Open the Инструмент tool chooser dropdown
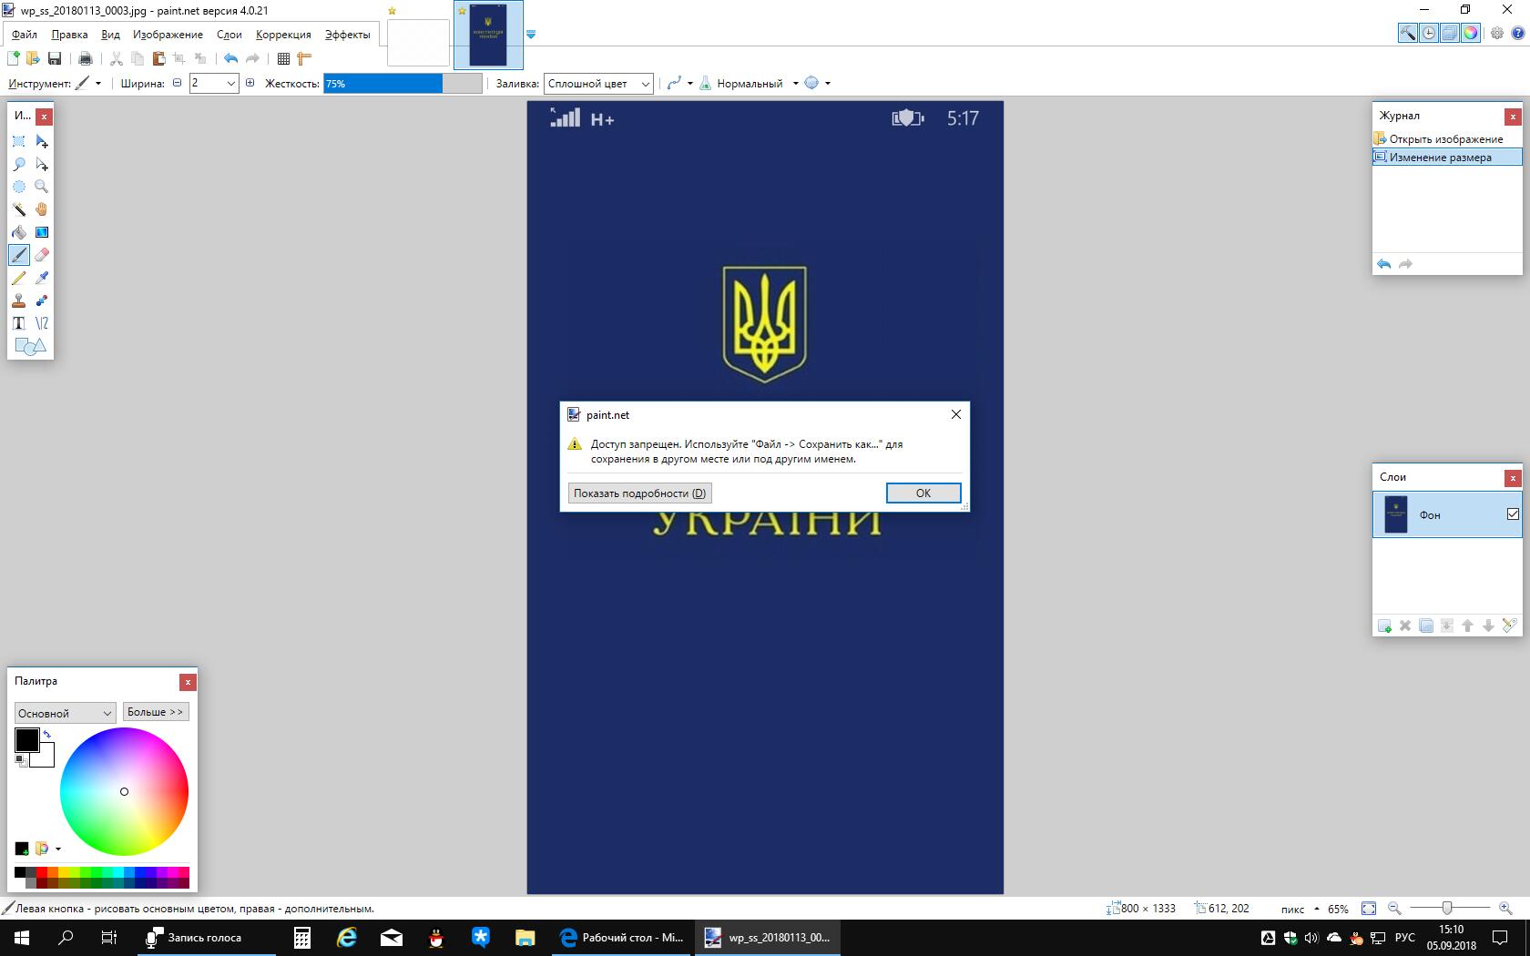 [88, 83]
